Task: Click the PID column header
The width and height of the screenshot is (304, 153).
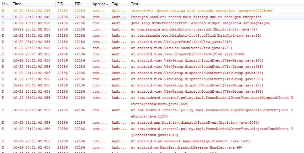Action: tap(64, 4)
